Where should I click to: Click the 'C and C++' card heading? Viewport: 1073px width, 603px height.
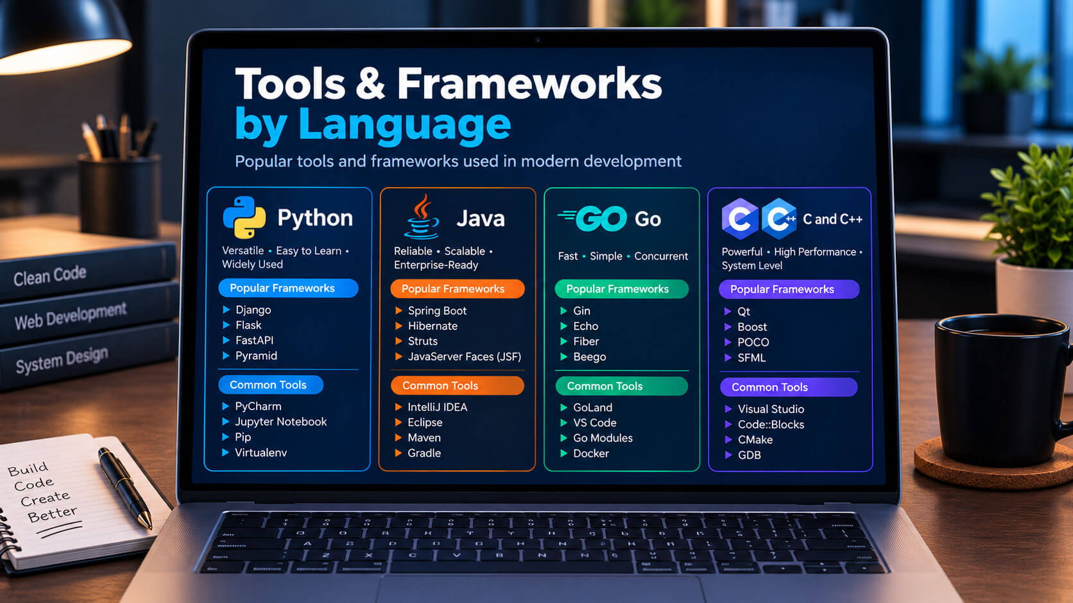click(x=833, y=219)
